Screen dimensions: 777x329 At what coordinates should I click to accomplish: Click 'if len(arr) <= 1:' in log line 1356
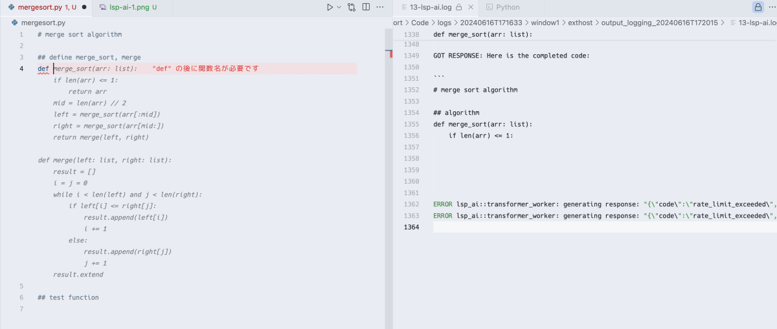tap(480, 136)
